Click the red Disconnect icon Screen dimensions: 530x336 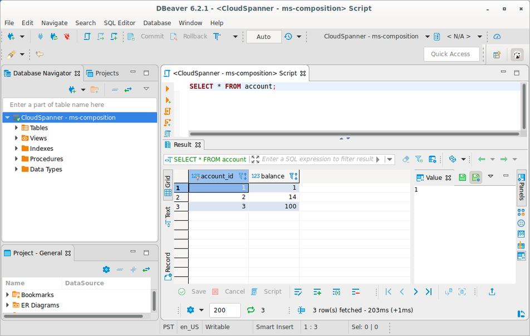[x=67, y=37]
